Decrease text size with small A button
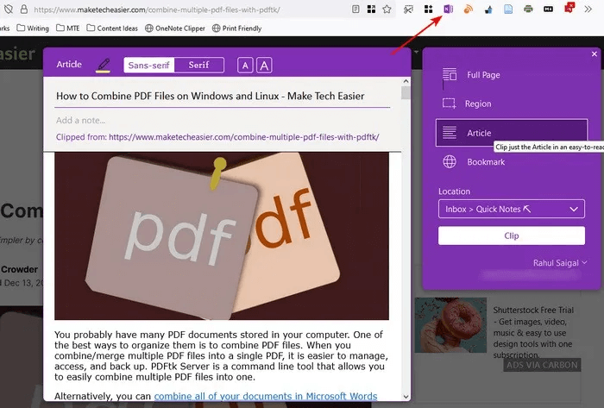604x408 pixels. 245,66
